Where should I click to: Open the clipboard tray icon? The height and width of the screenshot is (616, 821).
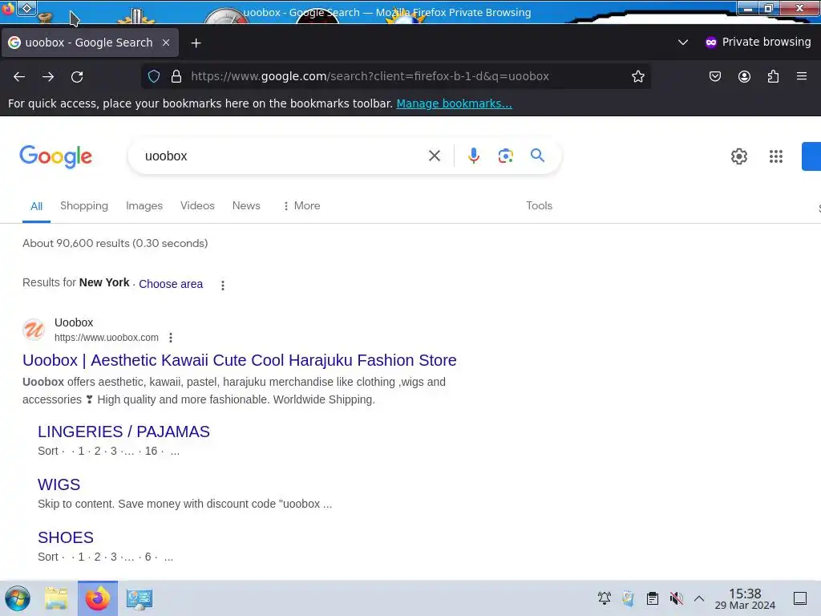pyautogui.click(x=653, y=598)
